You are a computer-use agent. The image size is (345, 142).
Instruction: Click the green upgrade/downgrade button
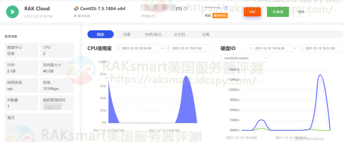pos(278,12)
